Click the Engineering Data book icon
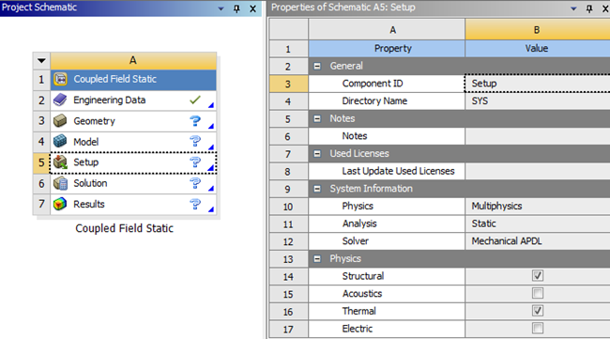 [60, 100]
